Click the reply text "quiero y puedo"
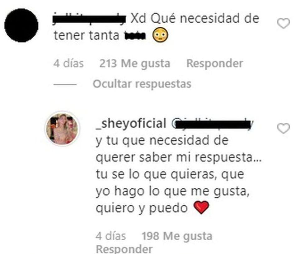Screen dimensions: 305x254 (x=142, y=208)
